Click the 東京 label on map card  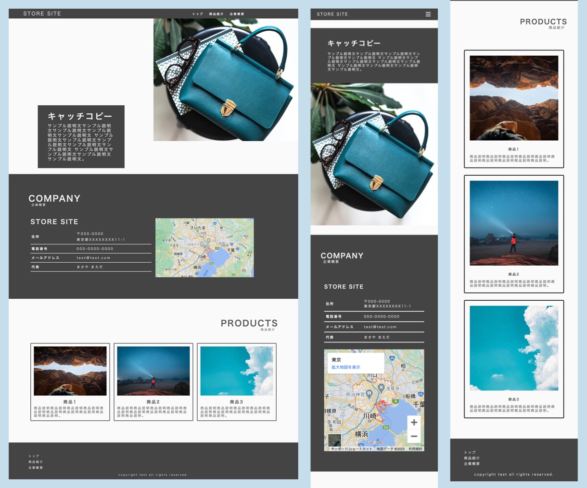pyautogui.click(x=336, y=360)
